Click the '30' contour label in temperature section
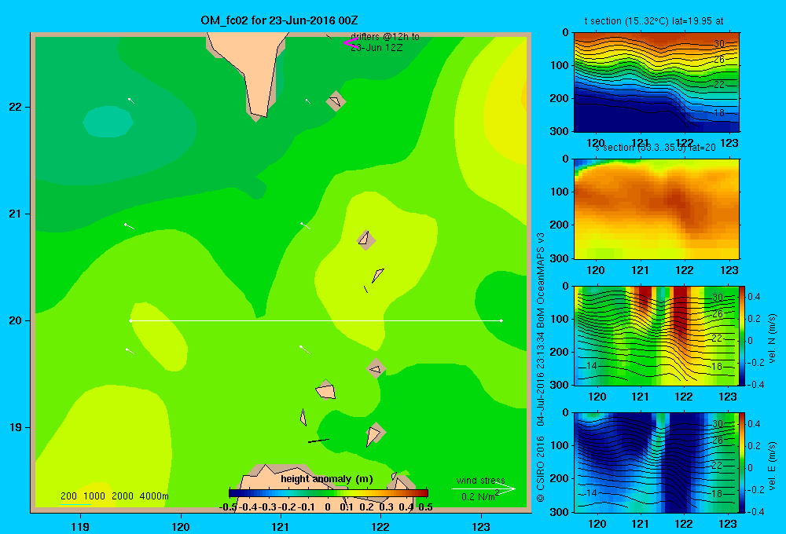This screenshot has width=786, height=534. pyautogui.click(x=719, y=44)
